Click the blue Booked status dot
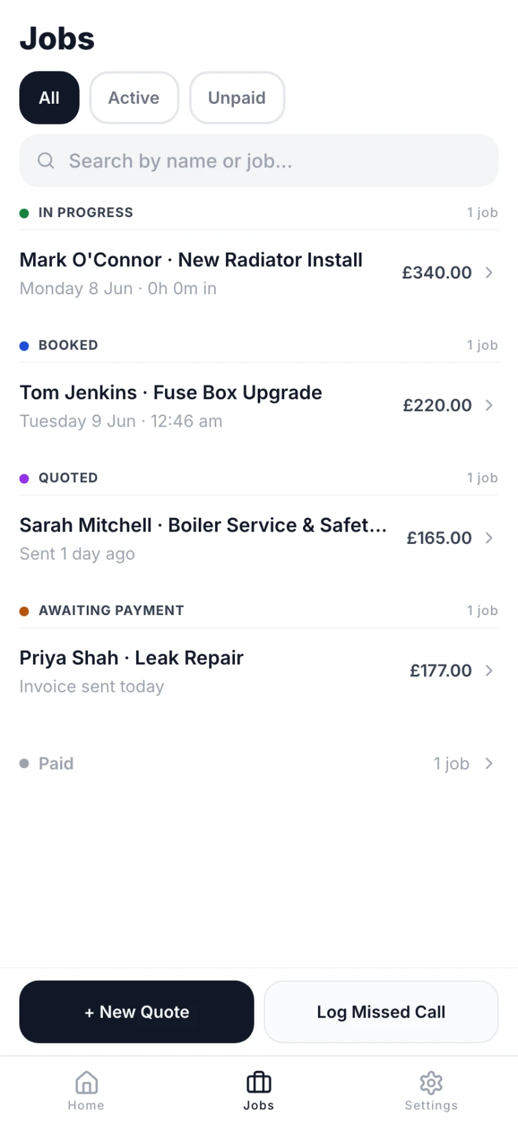Viewport: 518px width, 1124px height. [x=24, y=345]
